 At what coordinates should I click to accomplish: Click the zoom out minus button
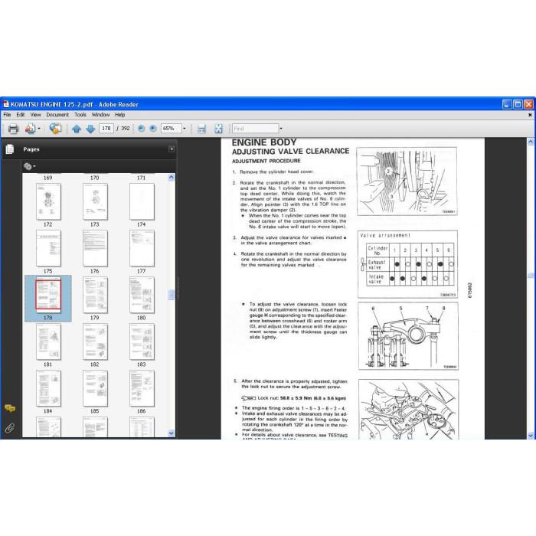pyautogui.click(x=141, y=129)
